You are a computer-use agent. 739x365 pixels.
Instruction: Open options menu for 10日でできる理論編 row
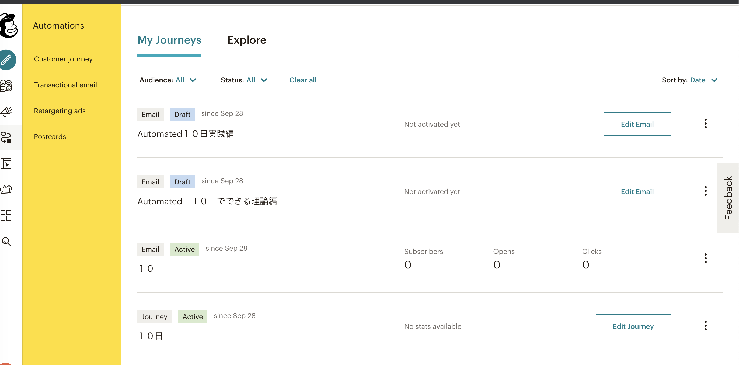pos(705,191)
